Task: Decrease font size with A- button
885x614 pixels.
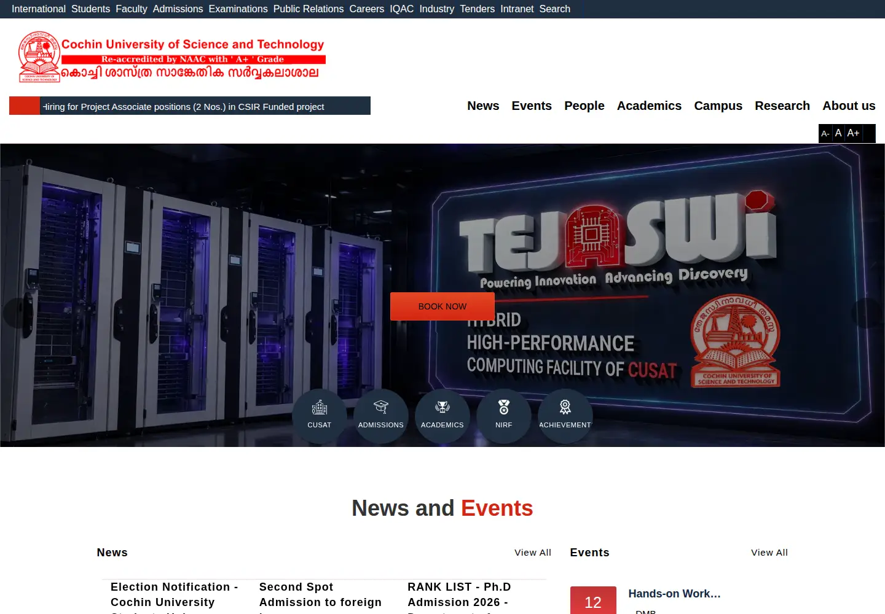Action: (x=825, y=133)
